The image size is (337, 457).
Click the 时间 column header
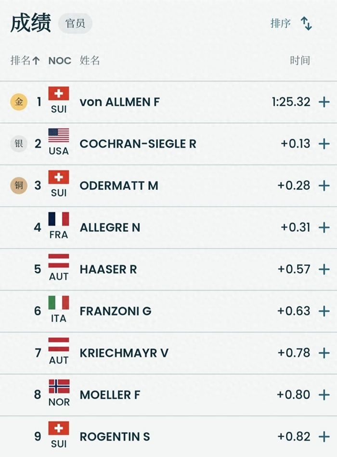click(299, 61)
